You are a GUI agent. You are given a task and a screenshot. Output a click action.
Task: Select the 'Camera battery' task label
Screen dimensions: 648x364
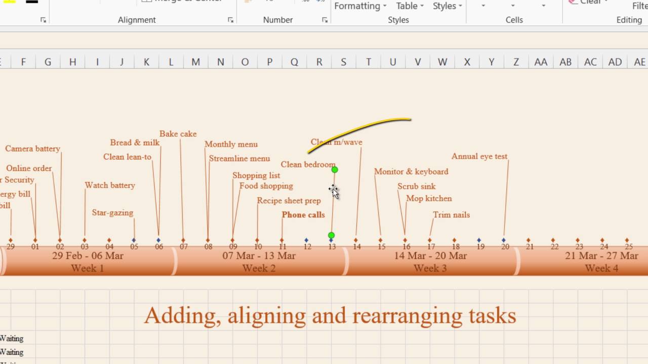(x=32, y=149)
